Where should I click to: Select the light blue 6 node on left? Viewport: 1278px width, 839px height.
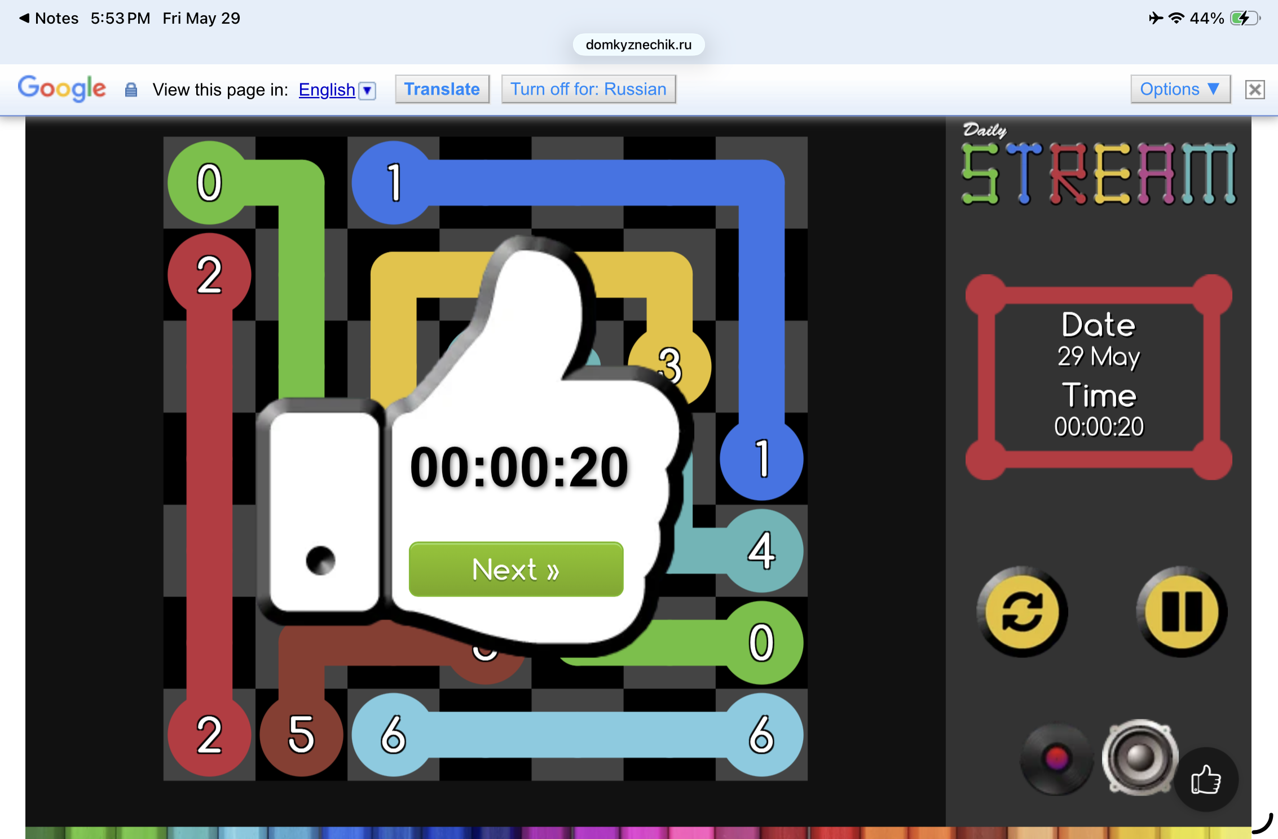394,735
